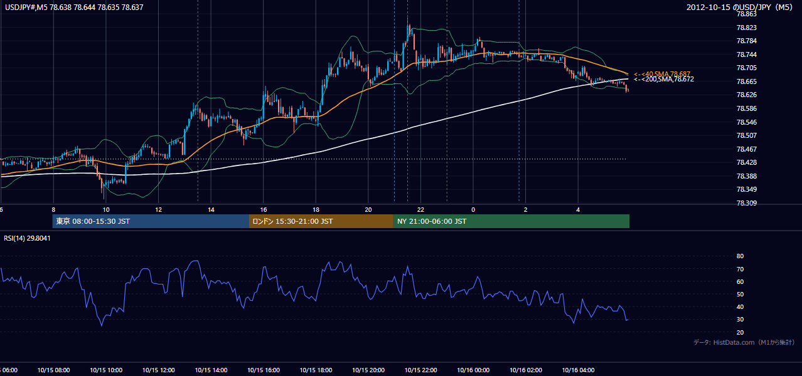Click hour label 16 below the price chart

tap(264, 210)
